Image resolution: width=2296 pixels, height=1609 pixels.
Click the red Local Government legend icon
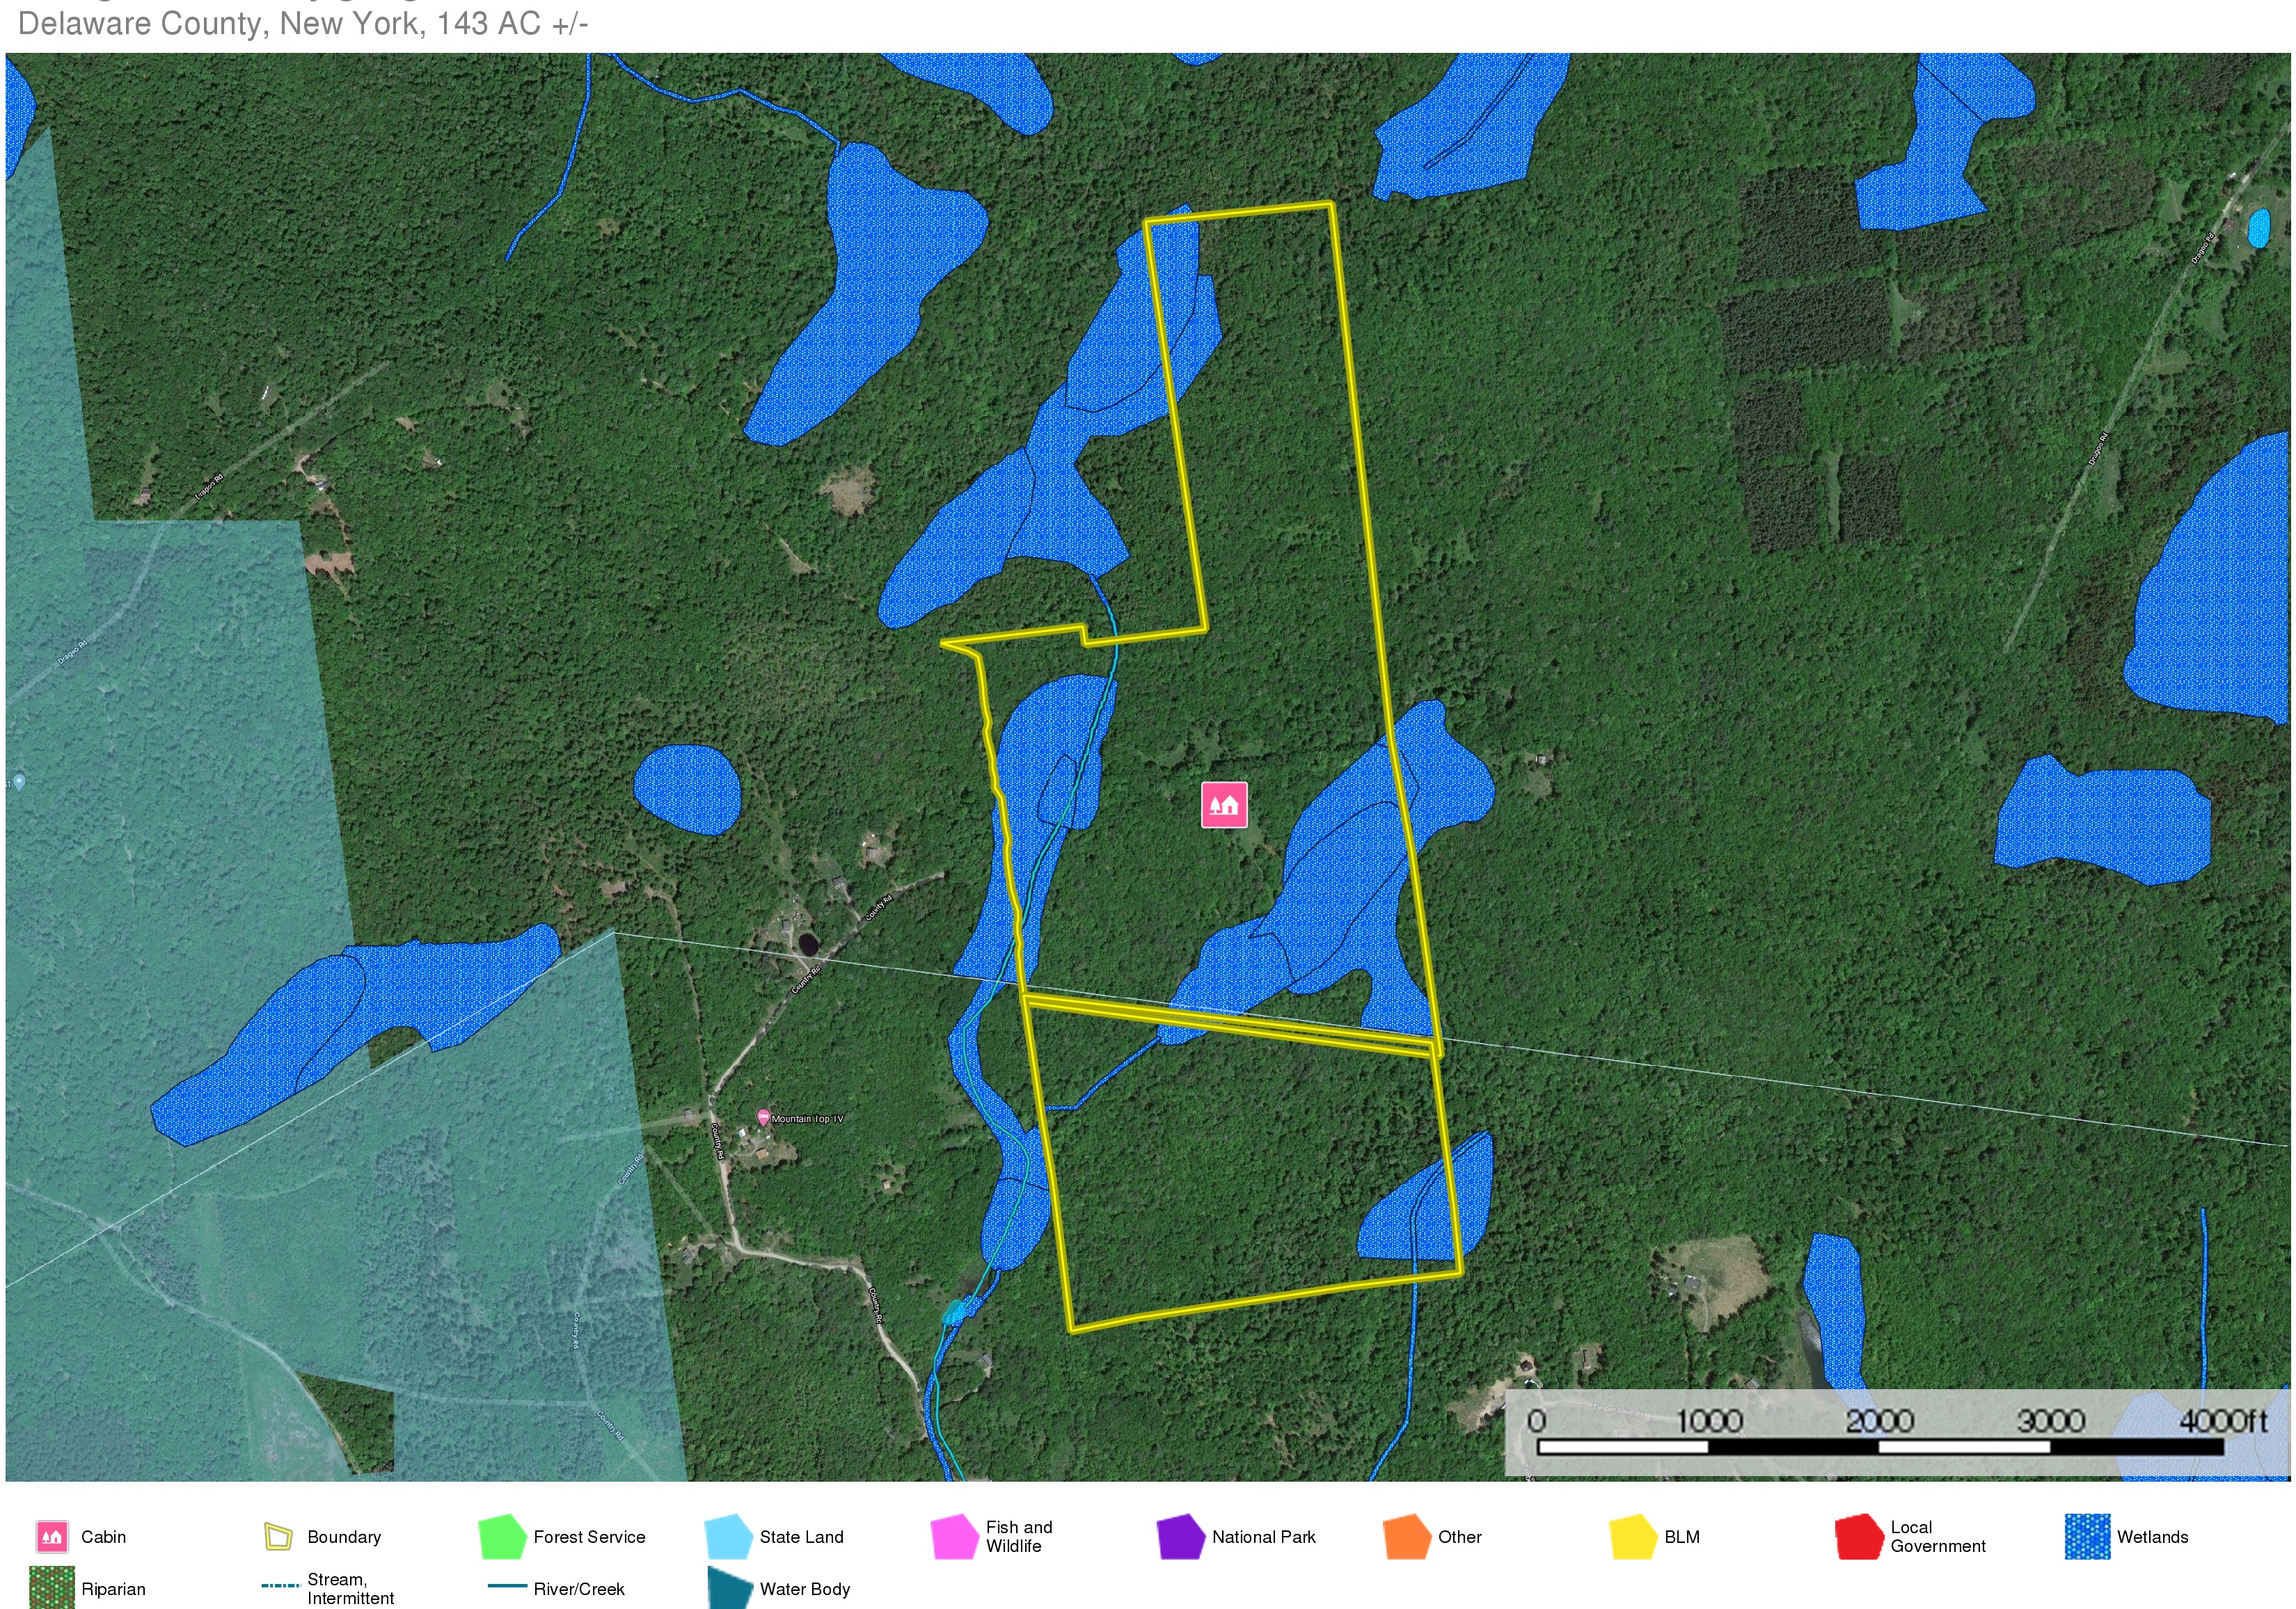pyautogui.click(x=1859, y=1536)
